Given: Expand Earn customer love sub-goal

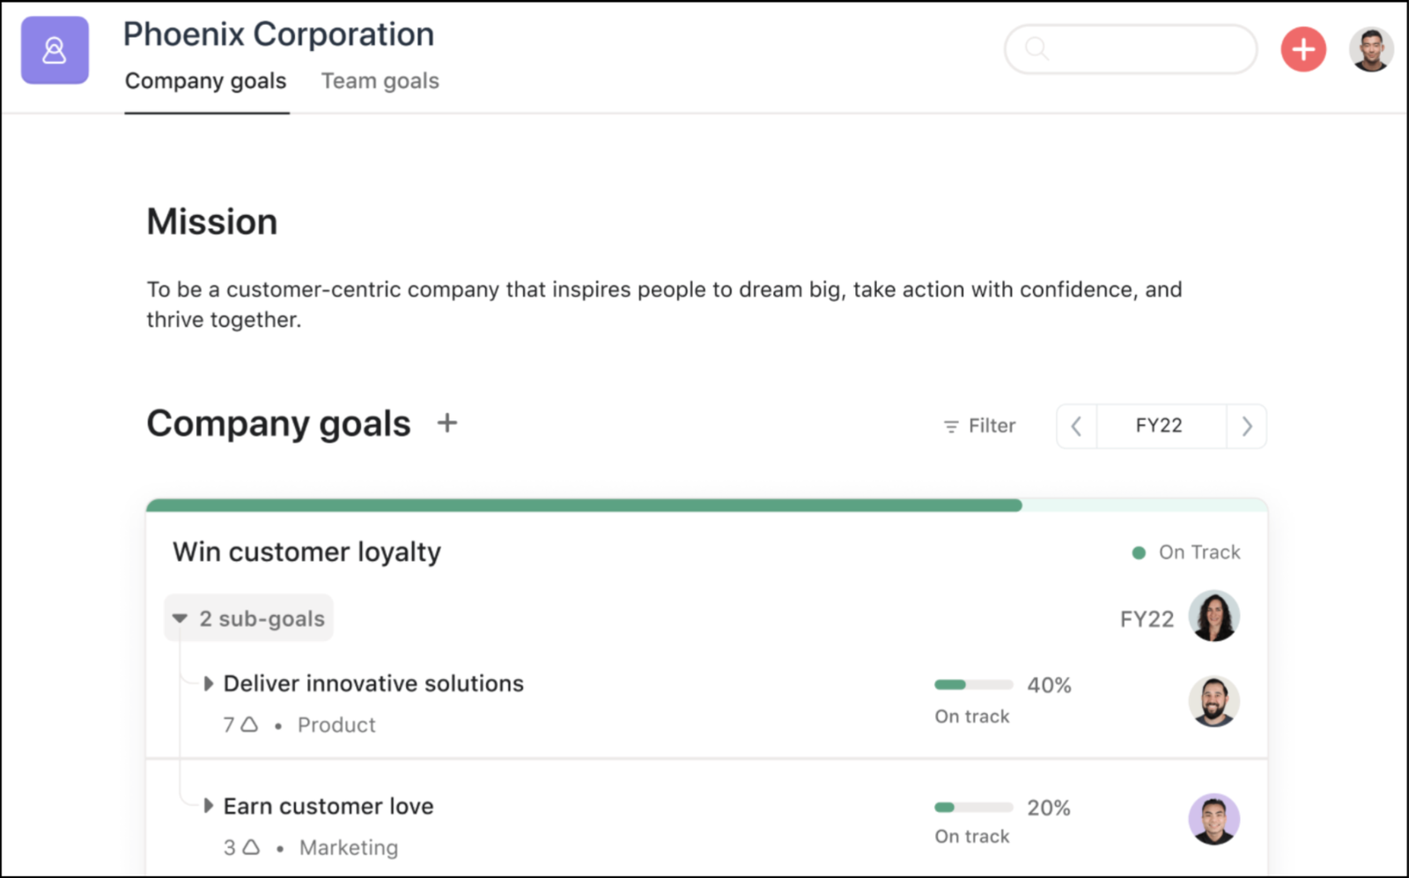Looking at the screenshot, I should [209, 806].
